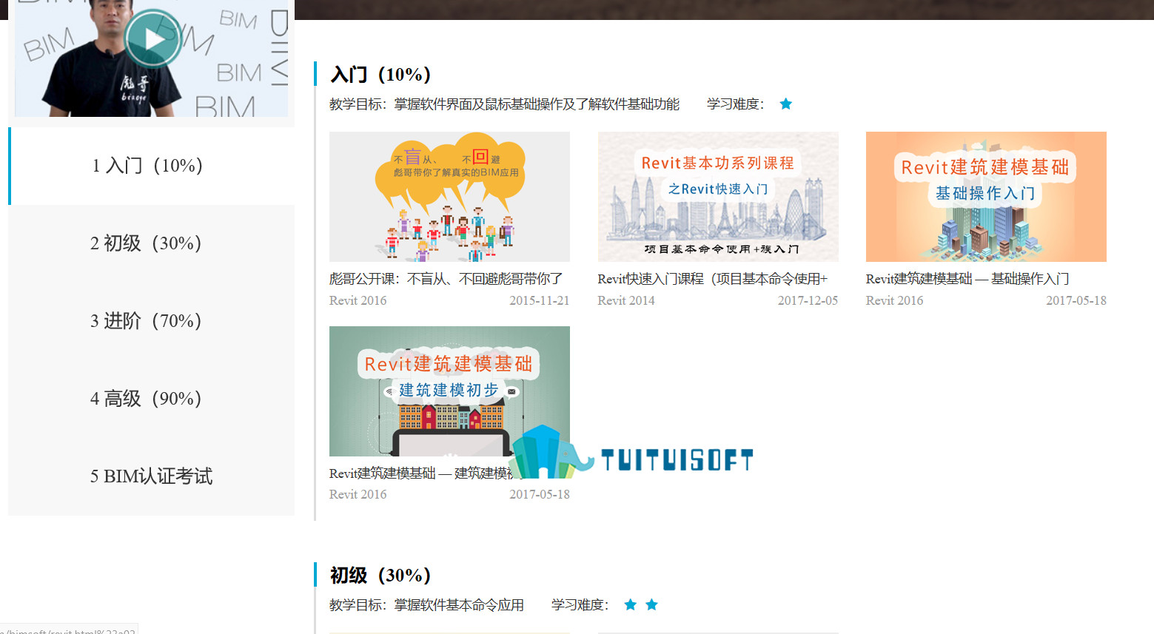Click first star of 初级 difficulty
Viewport: 1154px width, 634px height.
631,605
